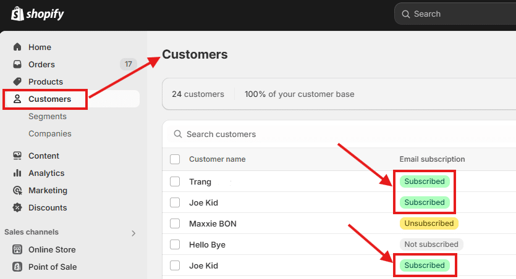Open the Point of Sale channel
The image size is (516, 279).
[53, 267]
